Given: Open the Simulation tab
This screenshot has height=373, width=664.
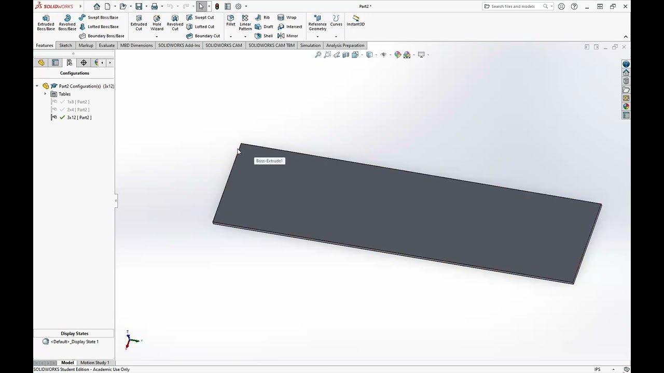Looking at the screenshot, I should (x=310, y=46).
